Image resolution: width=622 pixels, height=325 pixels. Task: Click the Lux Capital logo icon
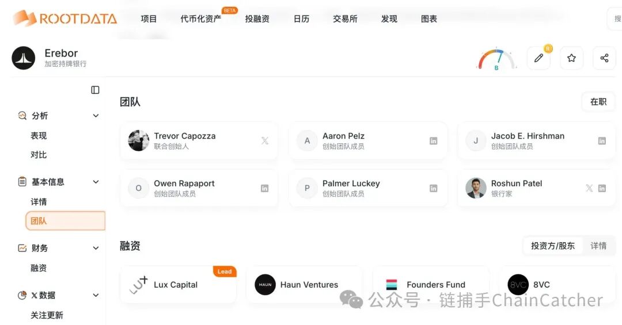138,285
